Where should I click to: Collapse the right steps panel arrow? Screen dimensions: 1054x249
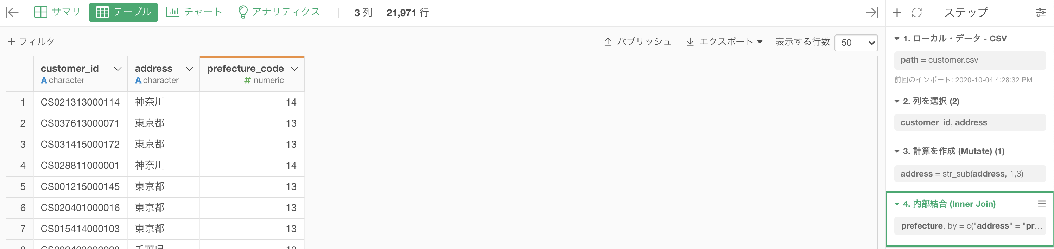click(872, 12)
